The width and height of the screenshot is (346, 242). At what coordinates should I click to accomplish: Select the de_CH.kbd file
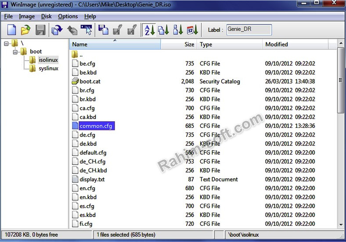pos(93,170)
